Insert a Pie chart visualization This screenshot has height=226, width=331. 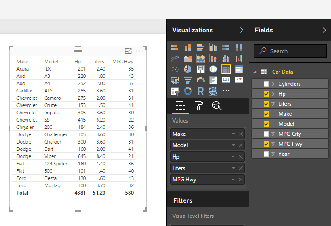188,69
